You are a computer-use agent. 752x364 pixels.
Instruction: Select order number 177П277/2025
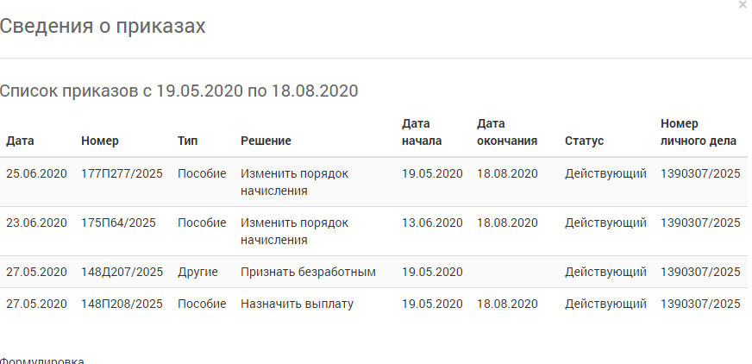(122, 173)
